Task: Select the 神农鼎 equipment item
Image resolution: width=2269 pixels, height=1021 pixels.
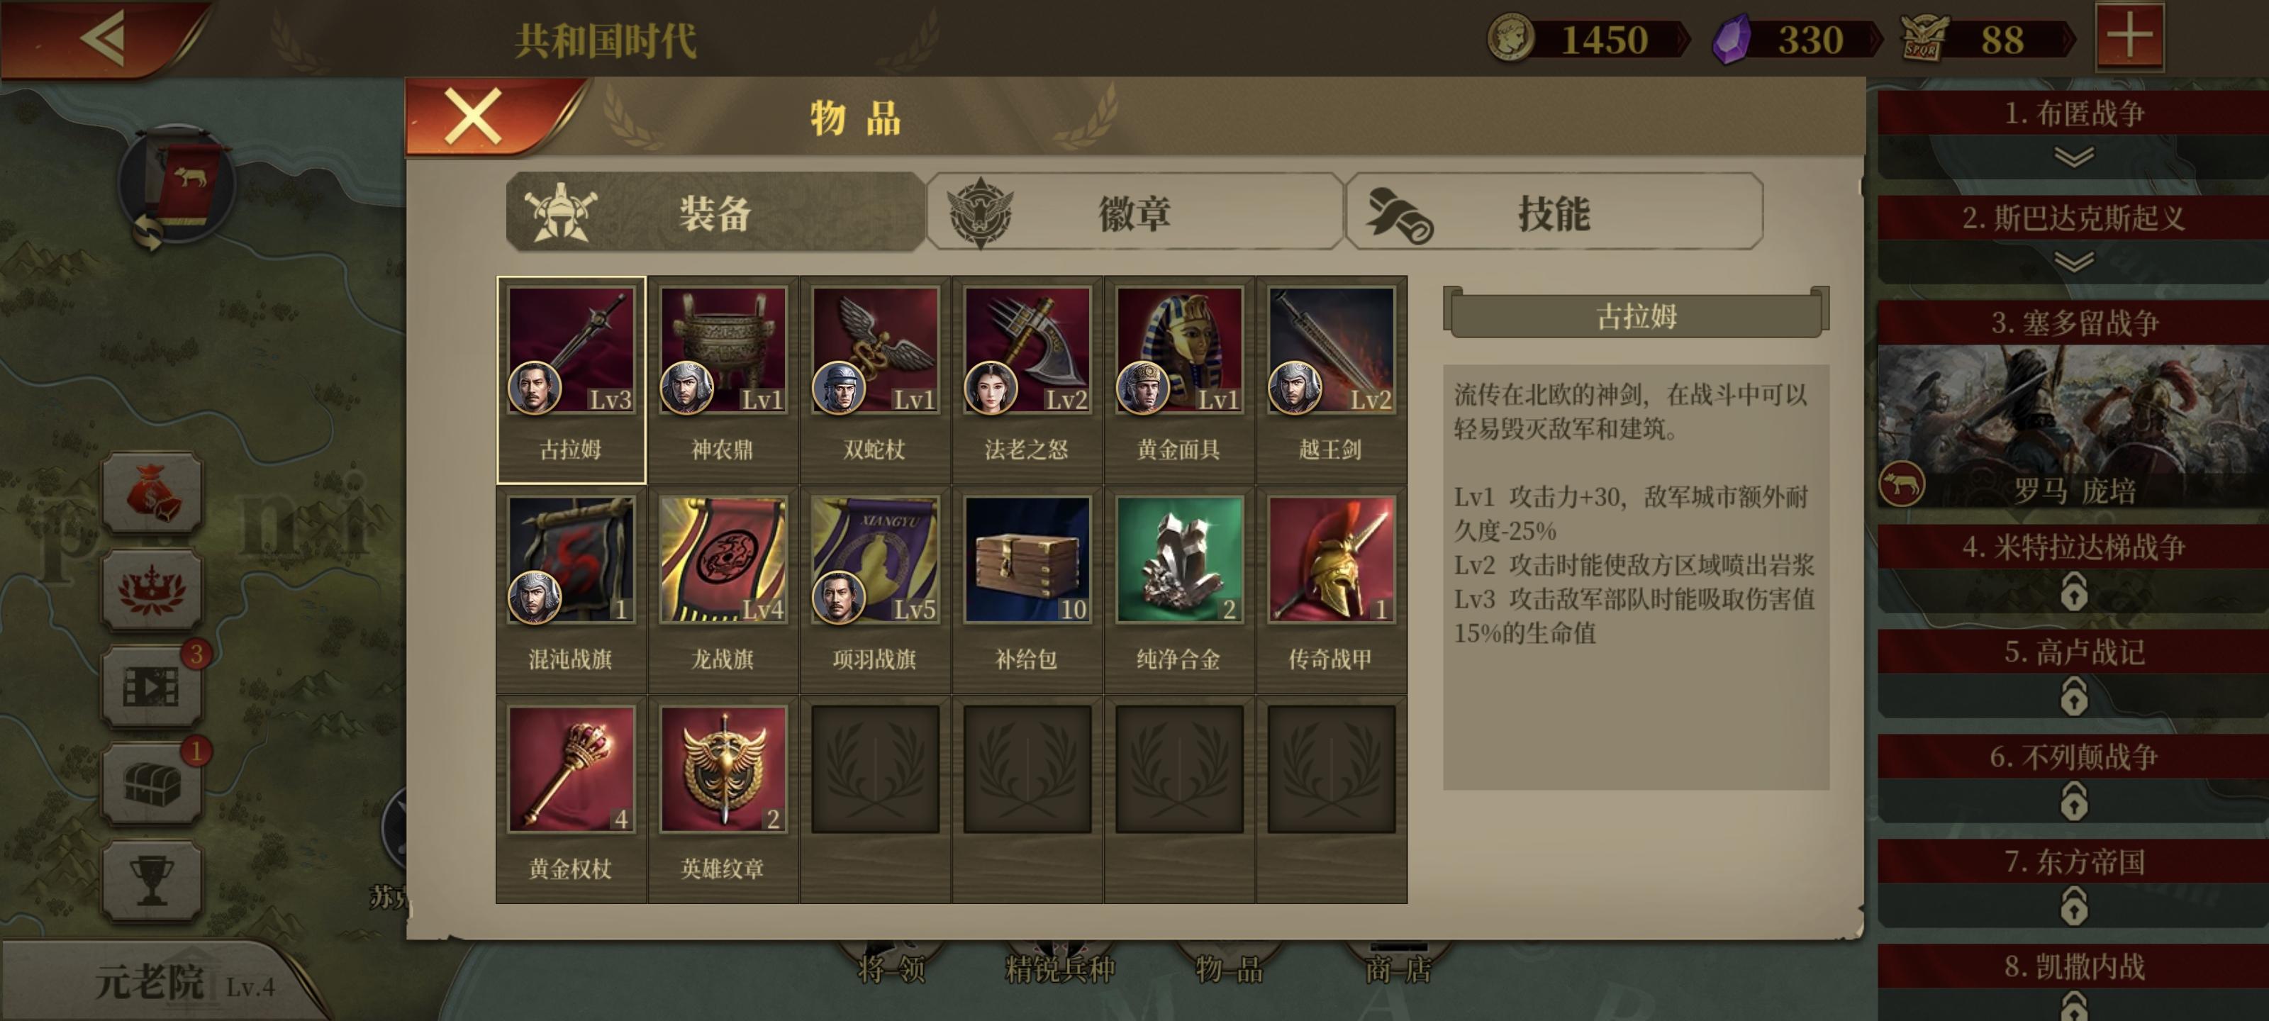Action: click(x=723, y=379)
